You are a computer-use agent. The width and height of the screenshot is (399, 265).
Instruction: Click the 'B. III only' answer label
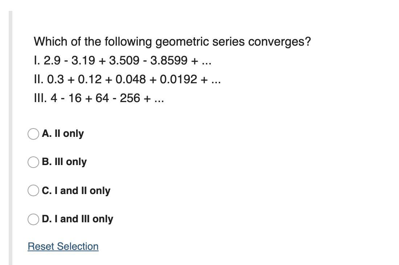(64, 162)
